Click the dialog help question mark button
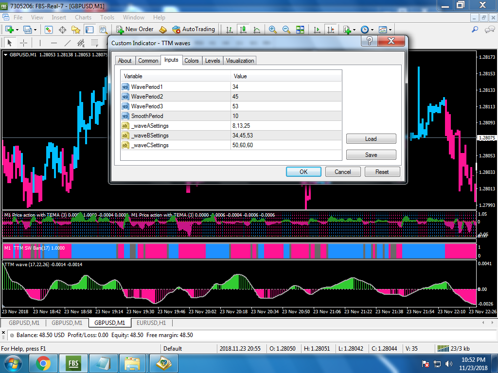This screenshot has height=373, width=498. (370, 41)
